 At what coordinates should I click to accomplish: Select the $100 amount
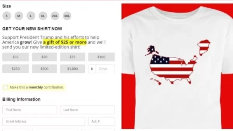[x=102, y=57]
